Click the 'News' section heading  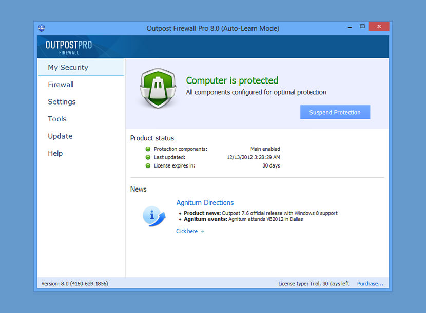coord(138,189)
